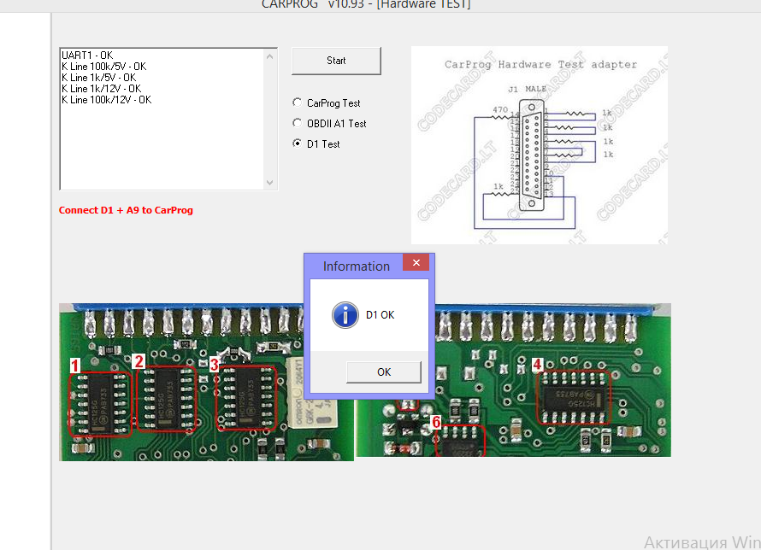The image size is (761, 550).
Task: Click the Information dialog title bar
Action: coord(357,266)
